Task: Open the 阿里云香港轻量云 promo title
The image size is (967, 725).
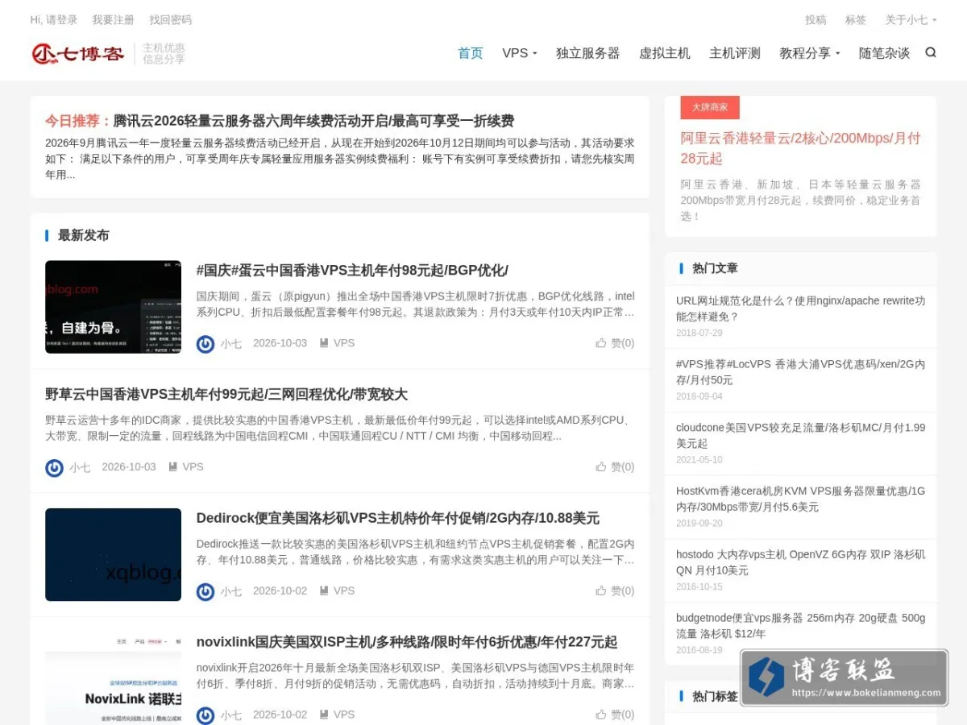Action: point(800,148)
